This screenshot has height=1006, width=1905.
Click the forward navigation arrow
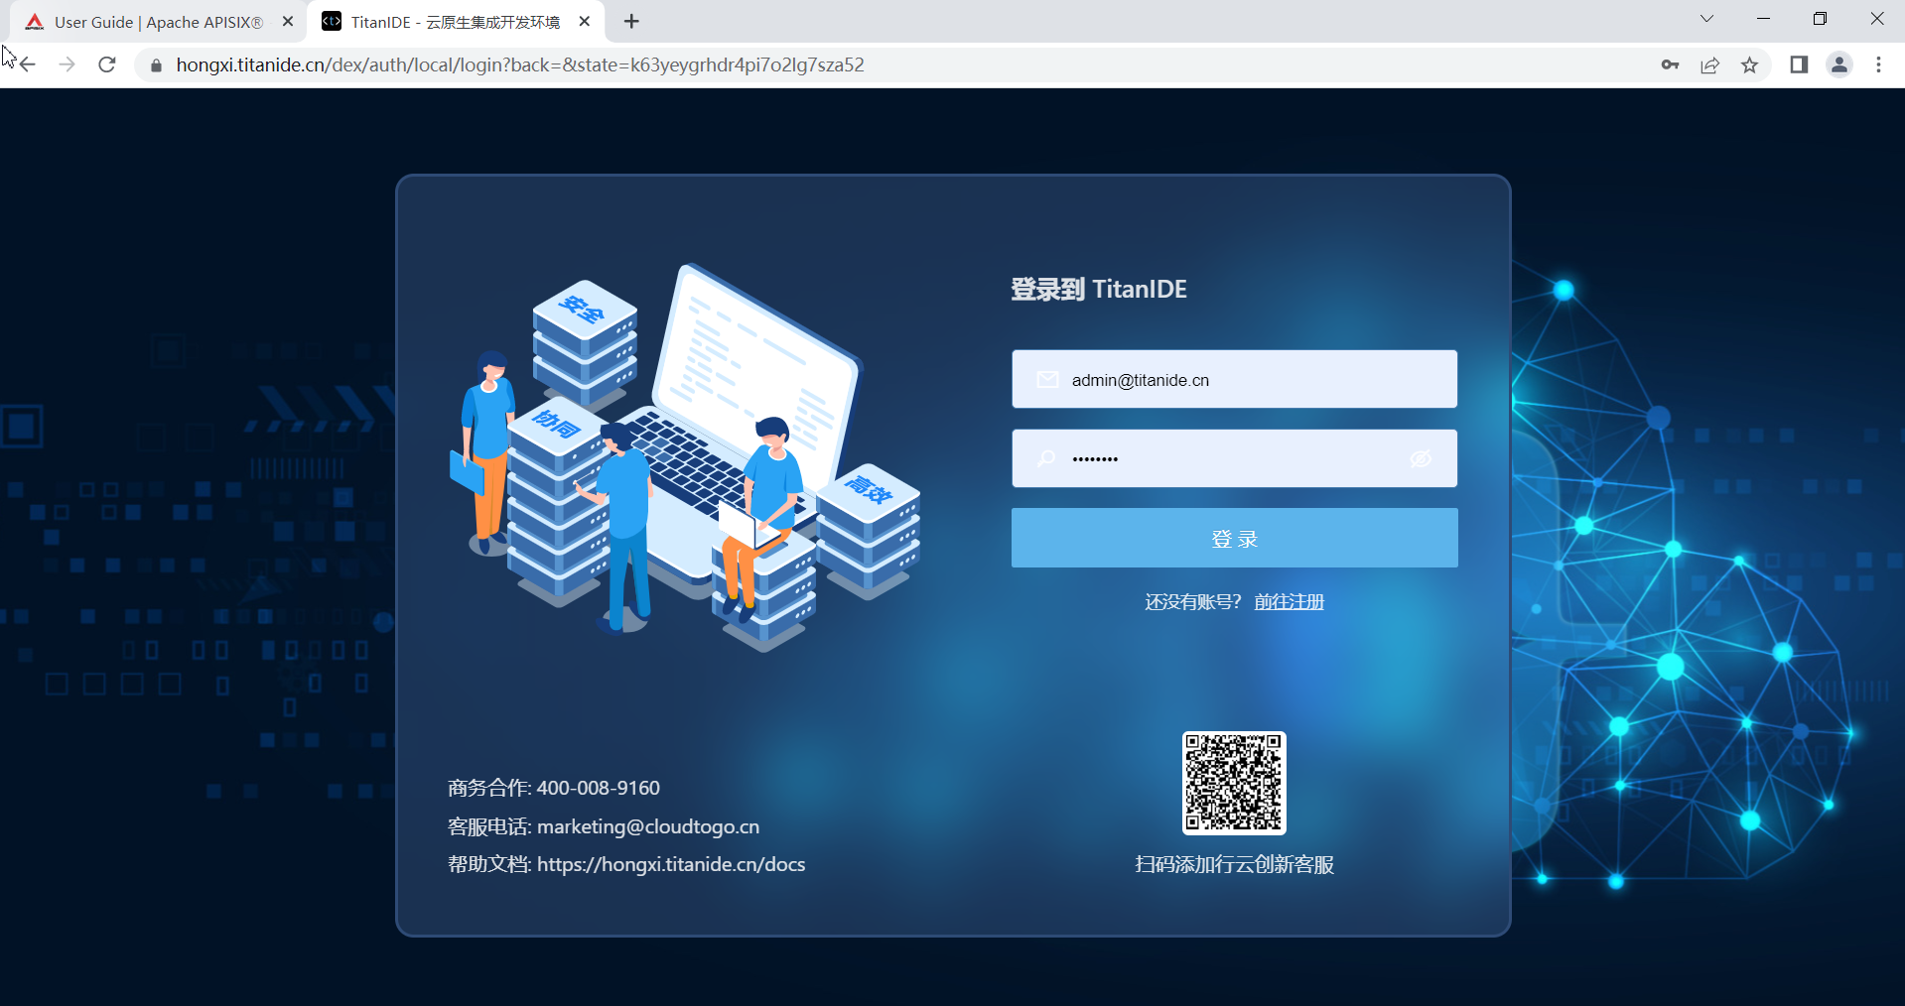(67, 64)
